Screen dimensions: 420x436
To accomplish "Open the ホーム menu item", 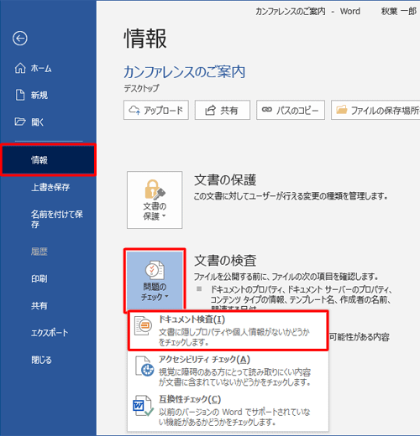I will 48,68.
